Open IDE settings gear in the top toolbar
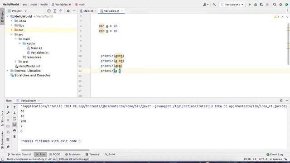290x163 pixels. (x=280, y=5)
